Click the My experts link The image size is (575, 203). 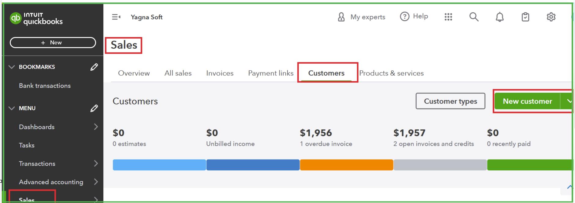tap(368, 17)
